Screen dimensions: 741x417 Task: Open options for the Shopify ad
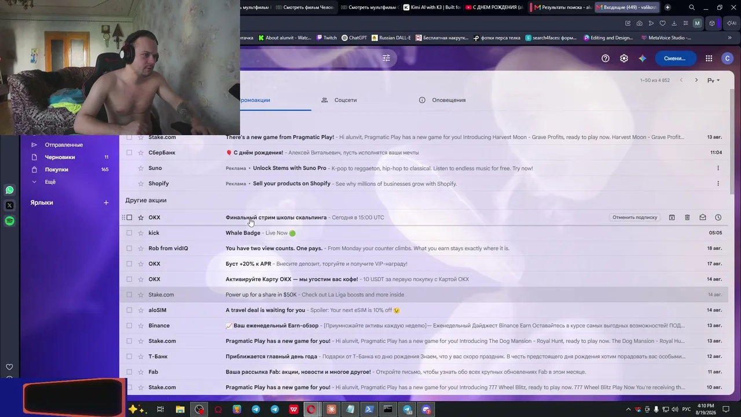pyautogui.click(x=718, y=184)
